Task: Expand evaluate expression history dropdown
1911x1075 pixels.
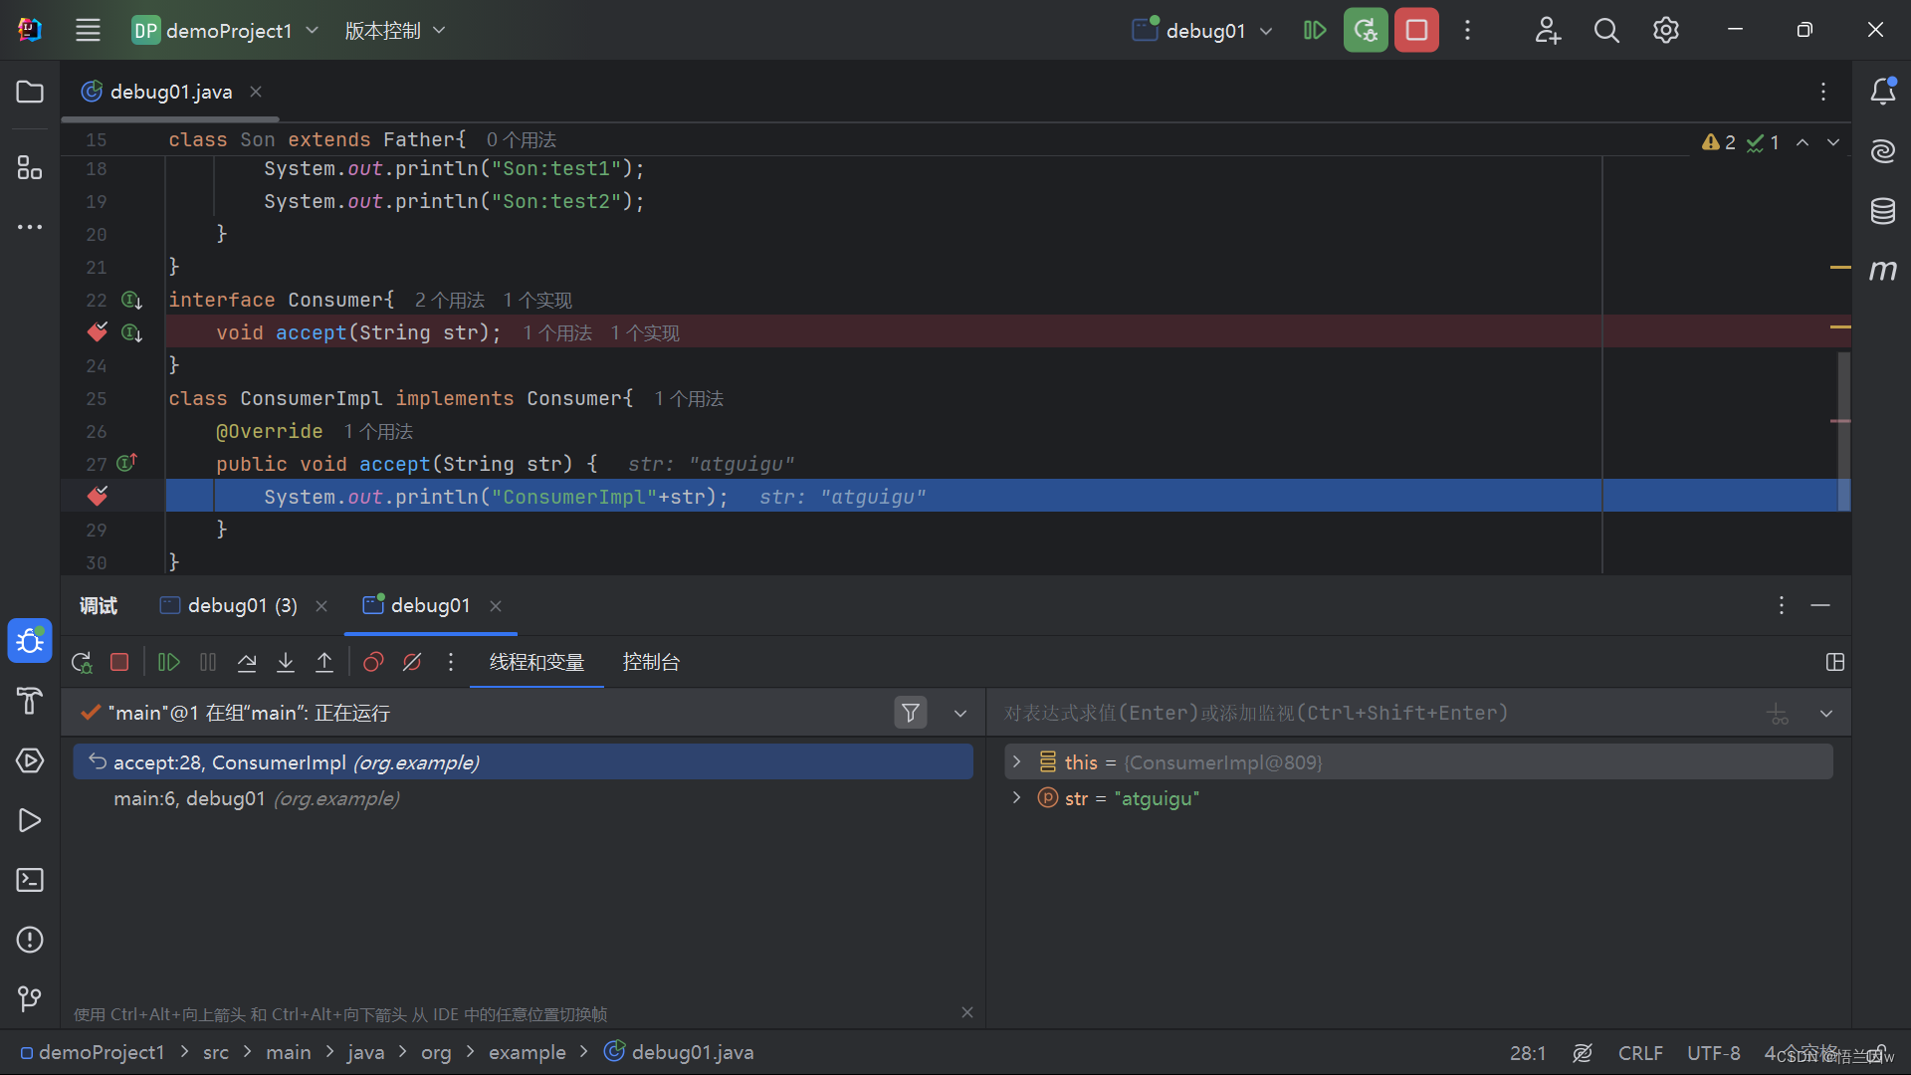Action: [x=1826, y=713]
